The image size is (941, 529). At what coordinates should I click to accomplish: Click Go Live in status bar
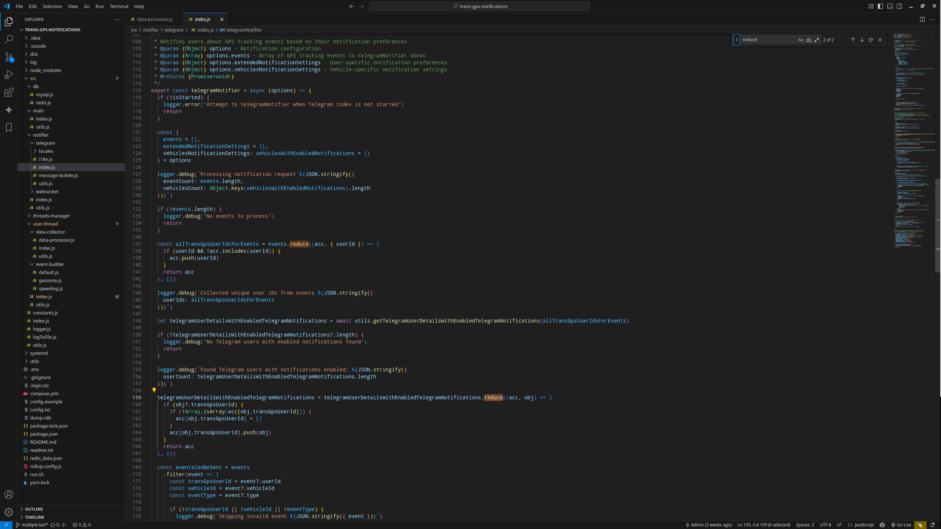tap(901, 525)
